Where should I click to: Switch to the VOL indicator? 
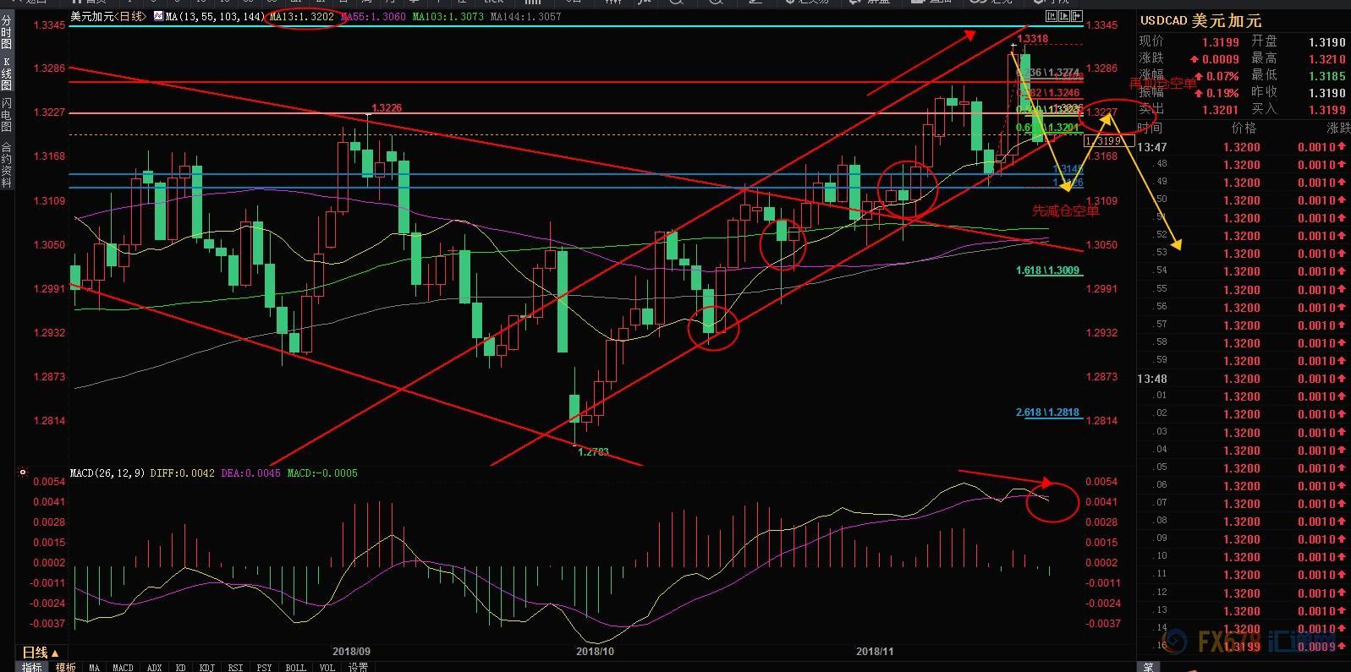click(327, 667)
